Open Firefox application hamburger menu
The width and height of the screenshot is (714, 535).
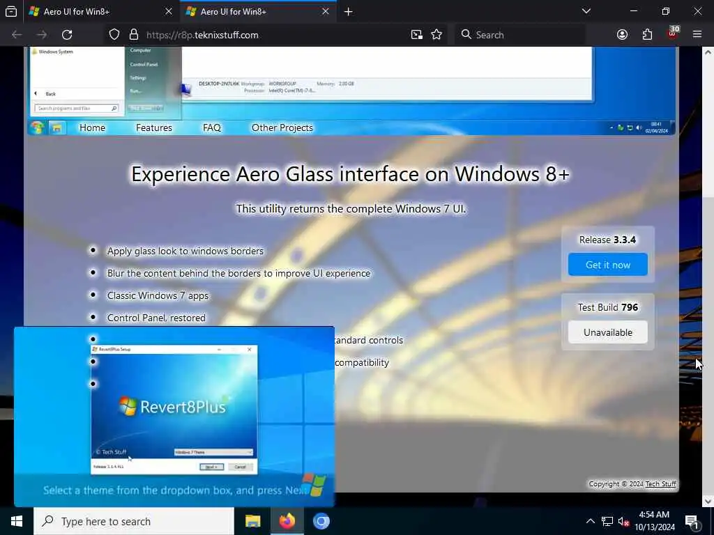pos(697,35)
